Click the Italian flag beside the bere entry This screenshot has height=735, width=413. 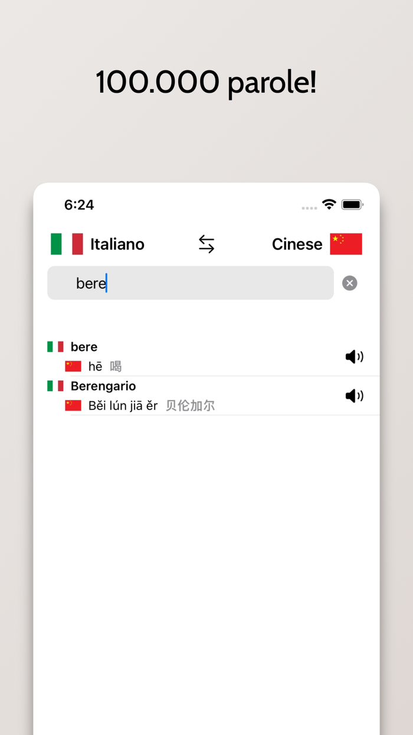55,347
